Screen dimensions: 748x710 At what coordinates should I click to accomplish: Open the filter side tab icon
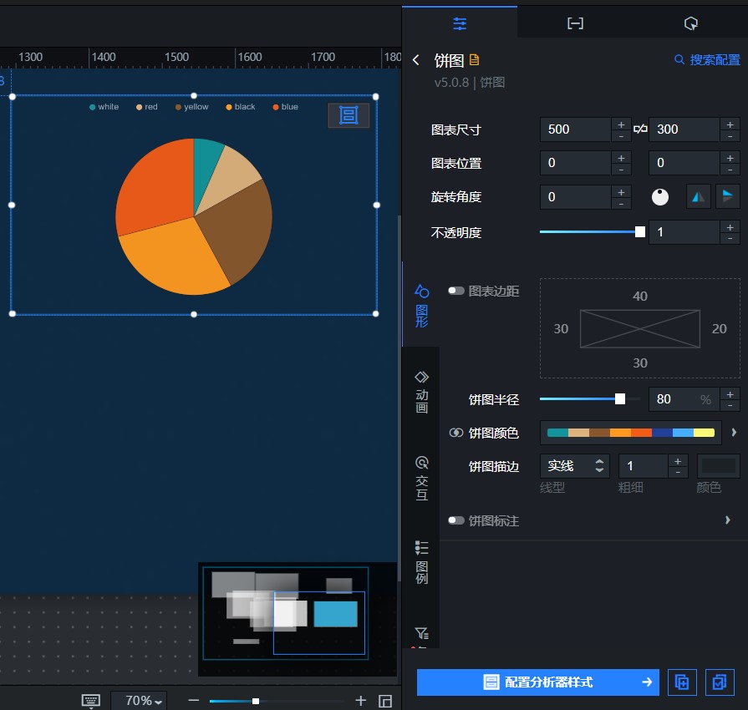coord(421,633)
